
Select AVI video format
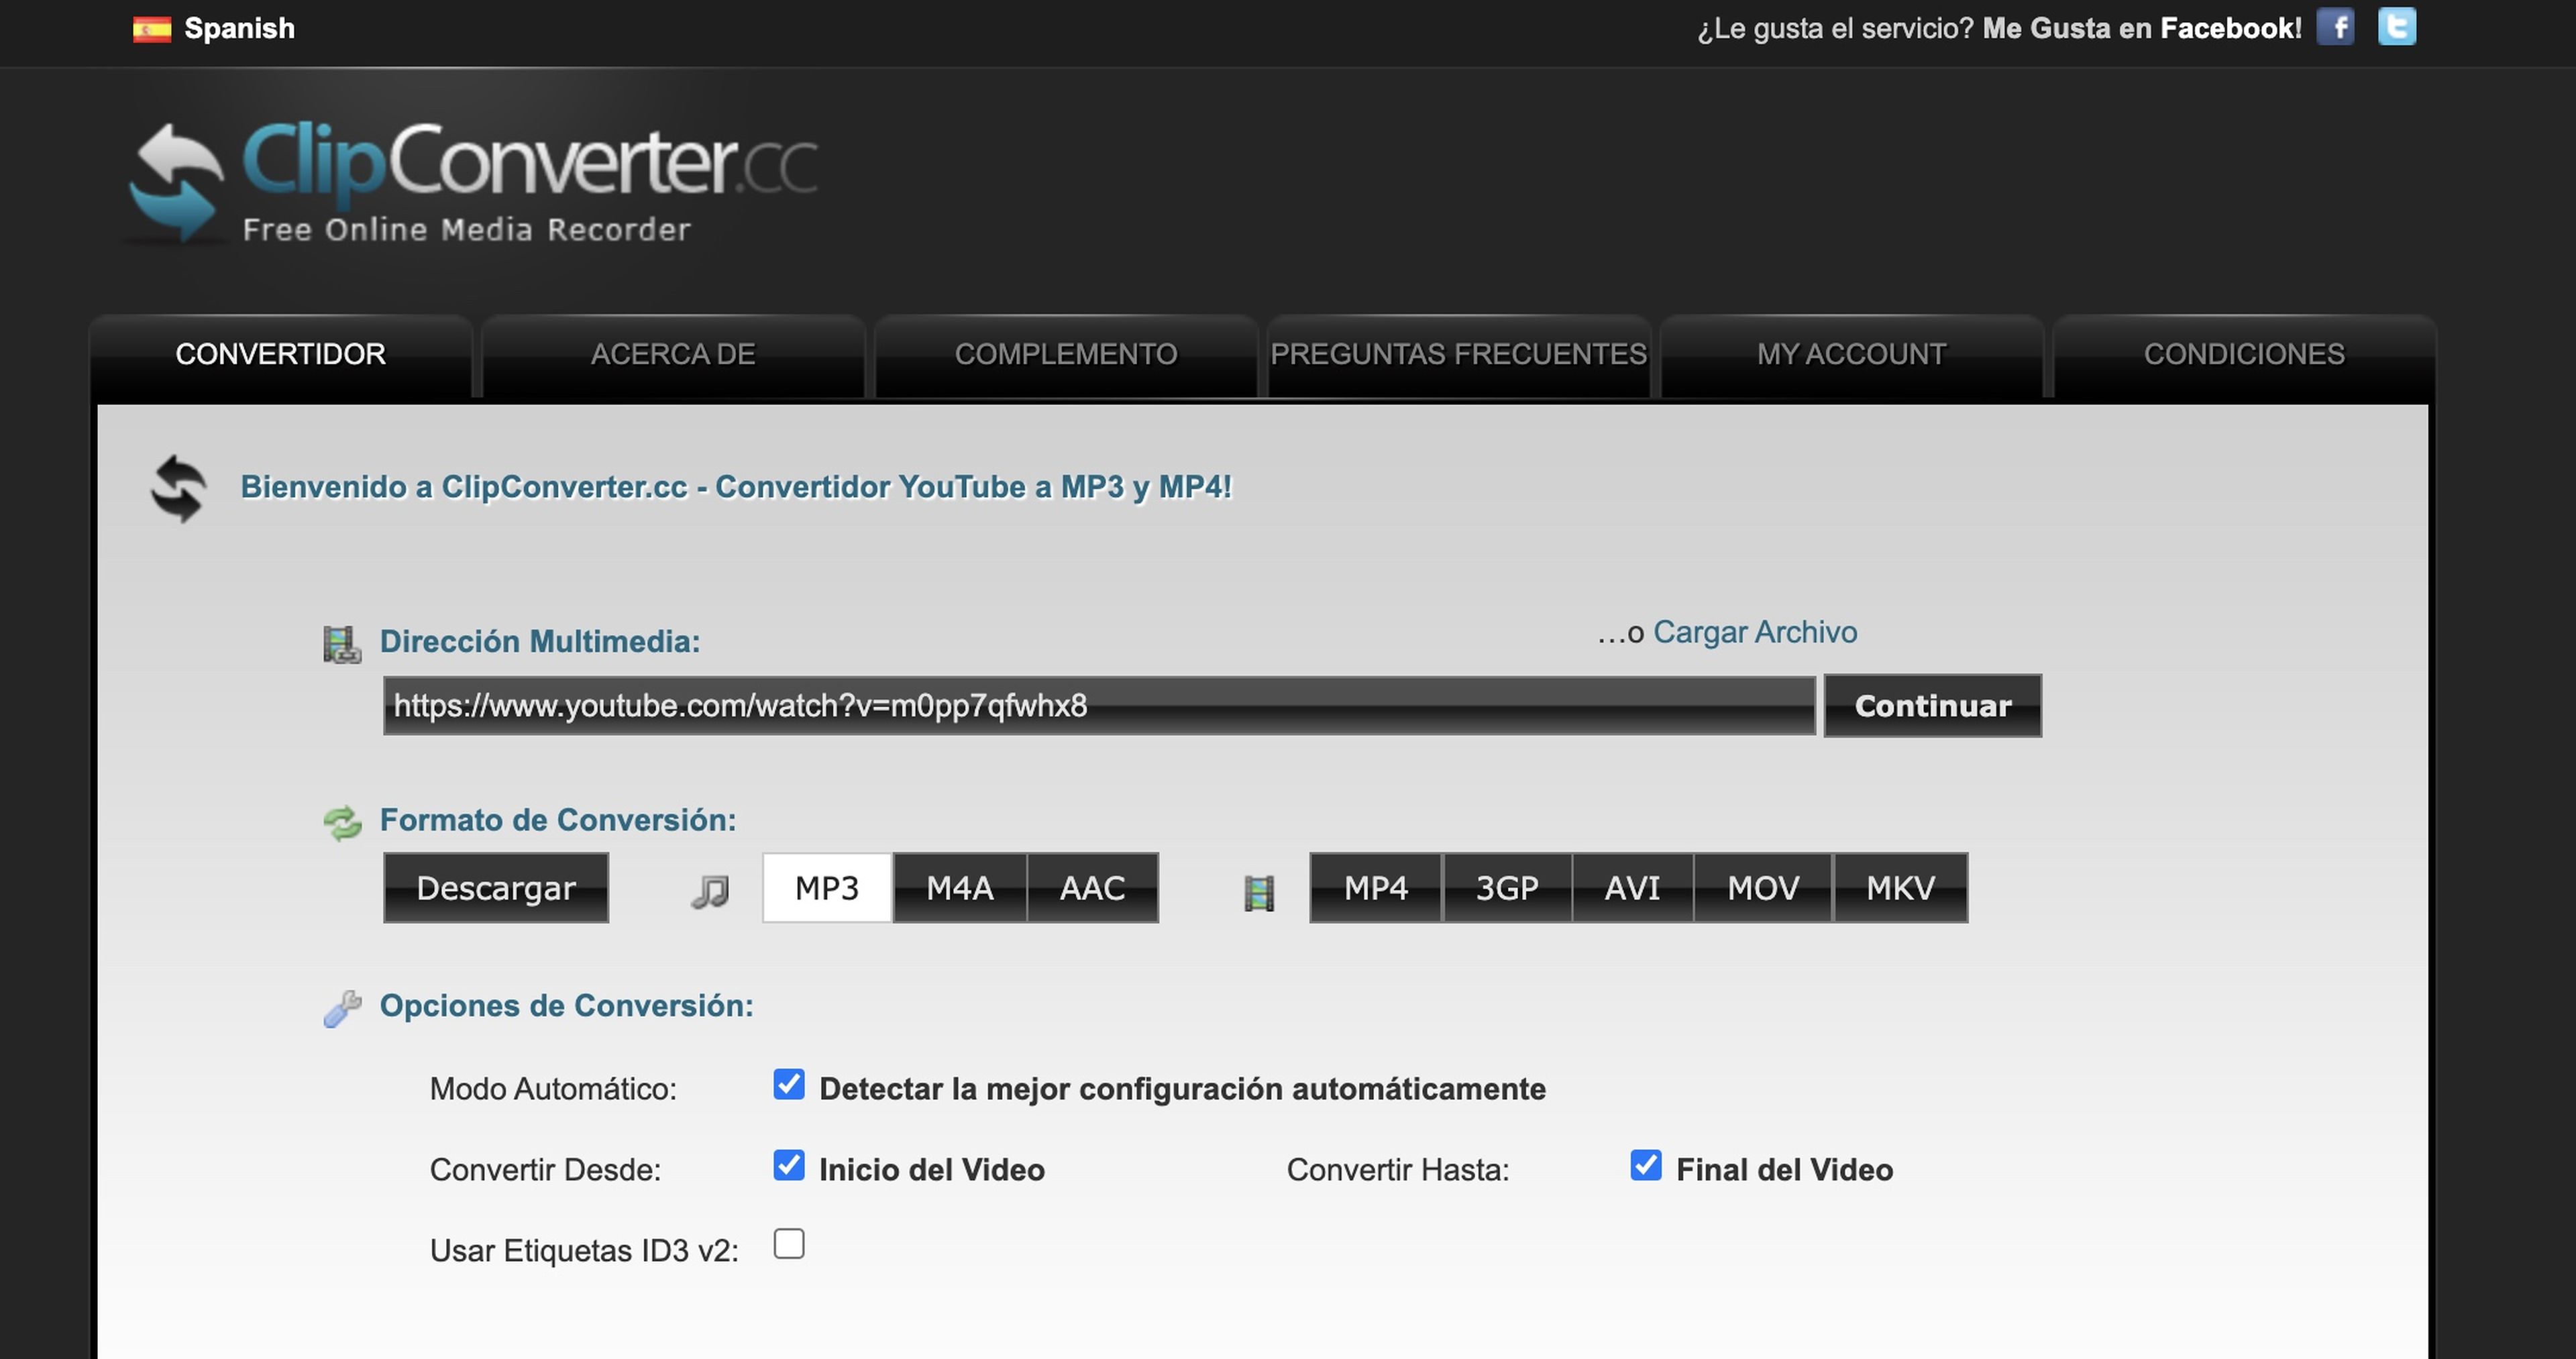pos(1633,888)
